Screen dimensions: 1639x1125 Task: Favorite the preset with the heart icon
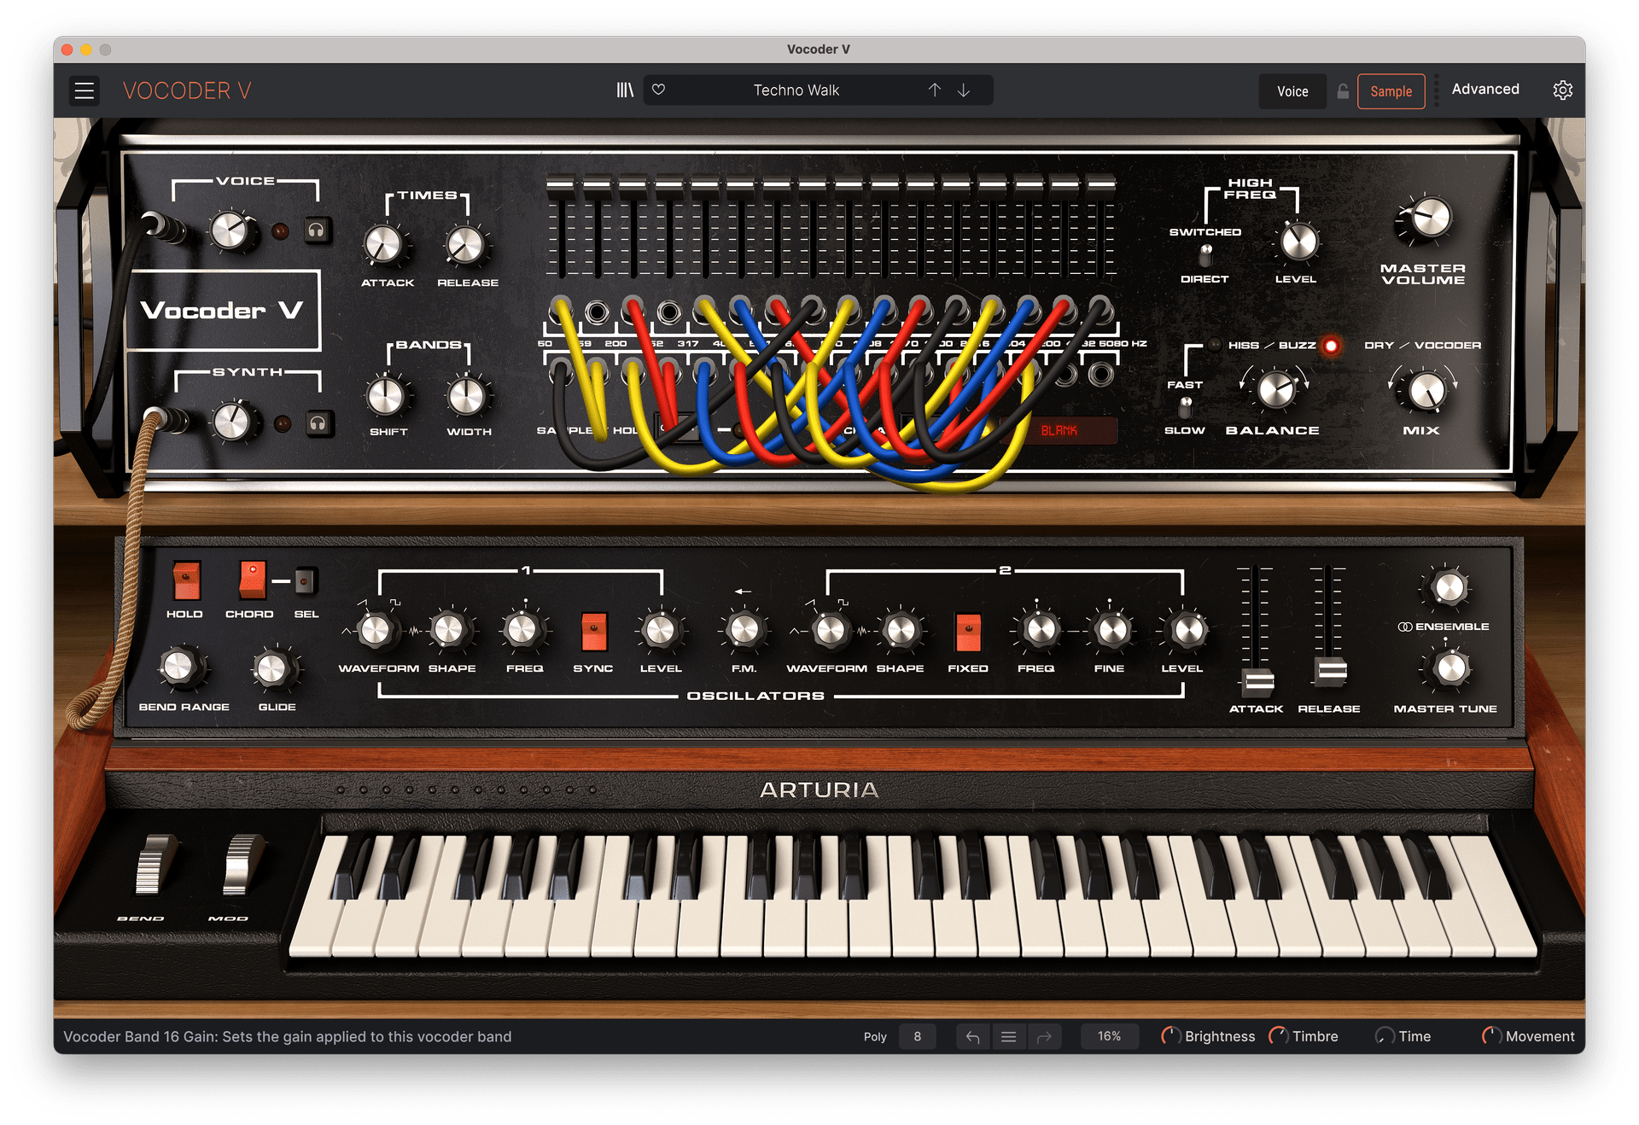pos(658,90)
